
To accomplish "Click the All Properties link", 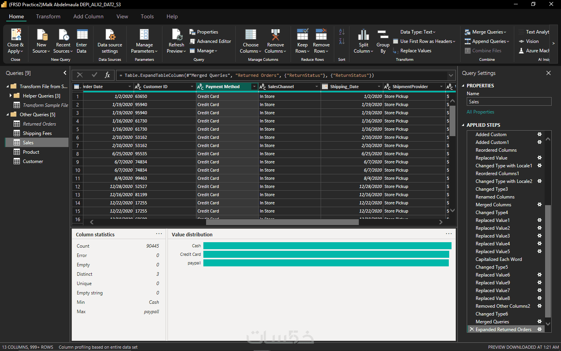I will (480, 112).
